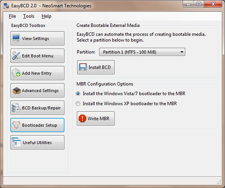The width and height of the screenshot is (225, 188).
Task: Click the chip icon beside Advanced Settings
Action: 17,91
